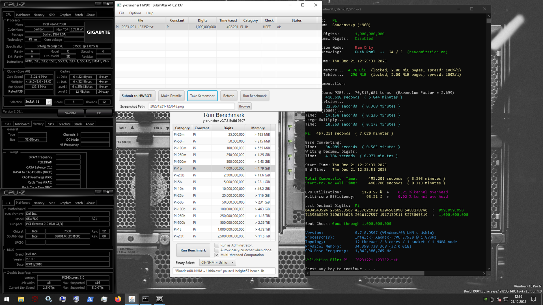Click the Browse button for screenshot path
The height and width of the screenshot is (305, 543).
[244, 106]
